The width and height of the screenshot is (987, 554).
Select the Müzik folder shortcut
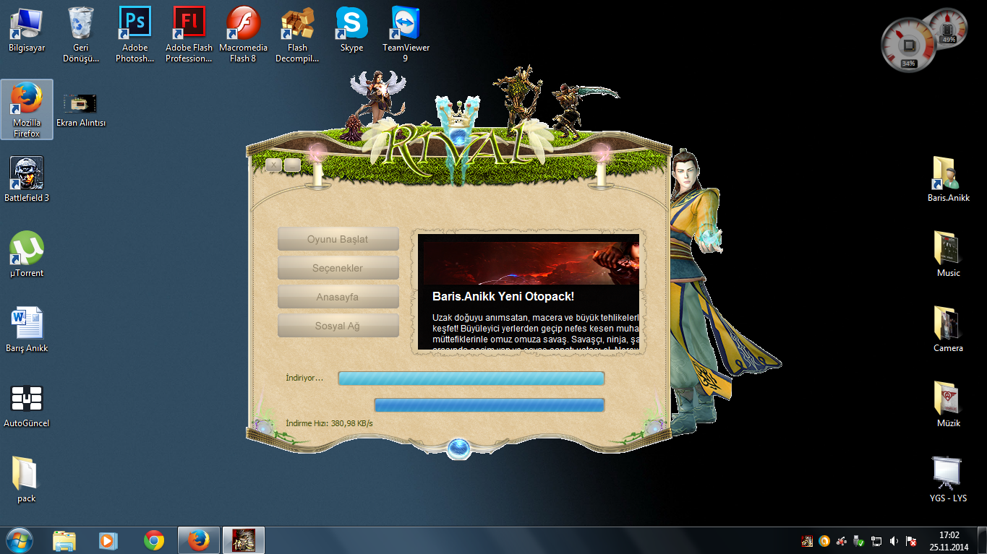click(948, 404)
